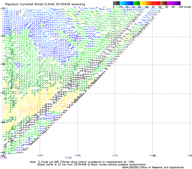Viewport: 192px width, 169px height.
Task: Select the blue 5-15 knots color segment
Action: pos(126,3)
